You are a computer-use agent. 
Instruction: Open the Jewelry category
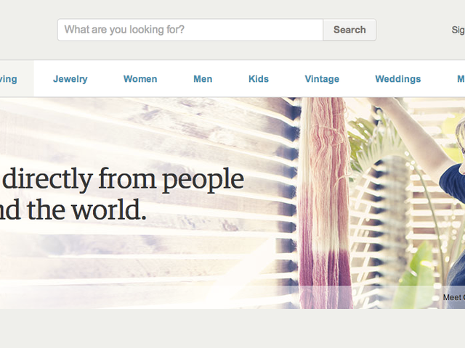click(70, 79)
